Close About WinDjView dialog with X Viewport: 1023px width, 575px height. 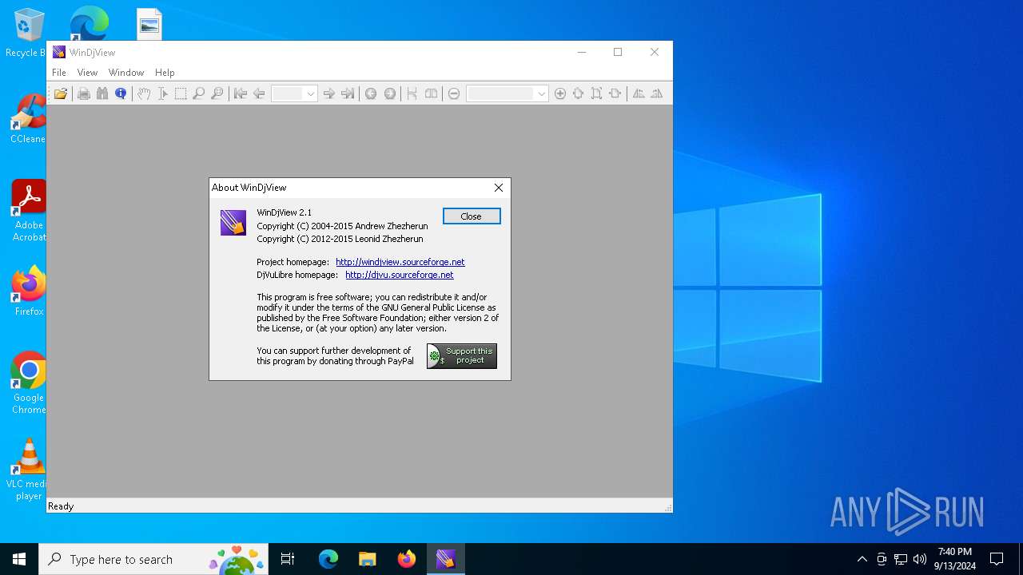pyautogui.click(x=499, y=188)
